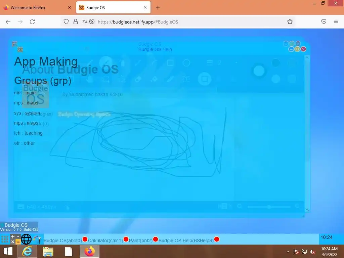344x258 pixels.
Task: Click the Help window scrollbar down arrow
Action: point(307,210)
